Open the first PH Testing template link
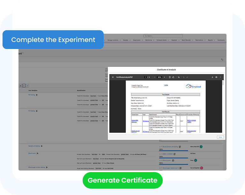The width and height of the screenshot is (245, 195). pyautogui.click(x=32, y=95)
